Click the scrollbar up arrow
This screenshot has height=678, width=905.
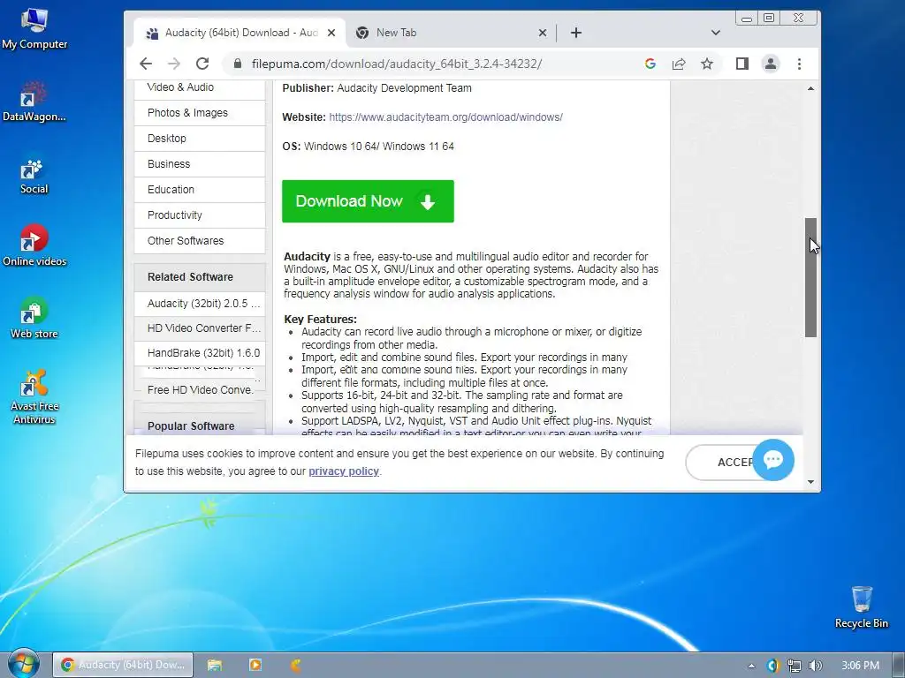[x=811, y=89]
